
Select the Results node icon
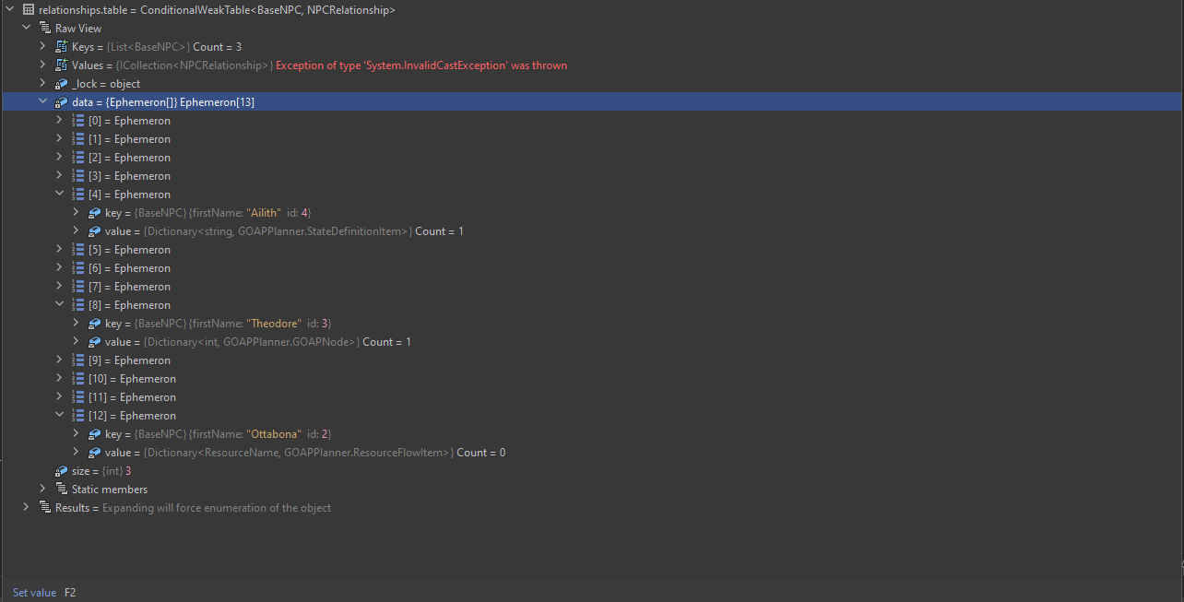click(x=43, y=507)
